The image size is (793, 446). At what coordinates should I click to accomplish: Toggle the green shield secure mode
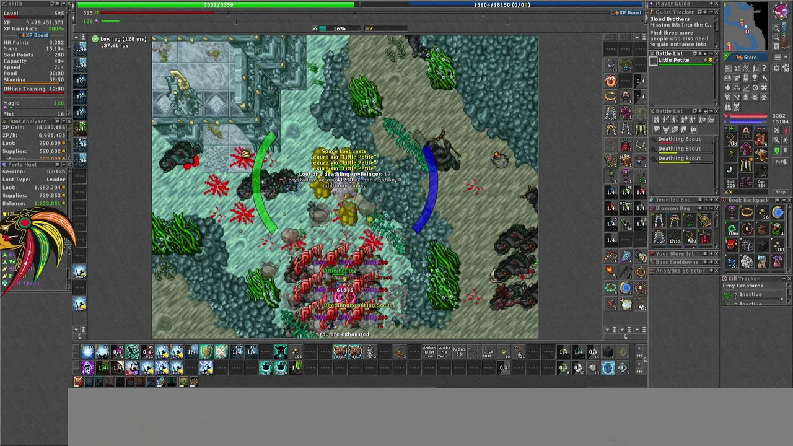point(776,150)
